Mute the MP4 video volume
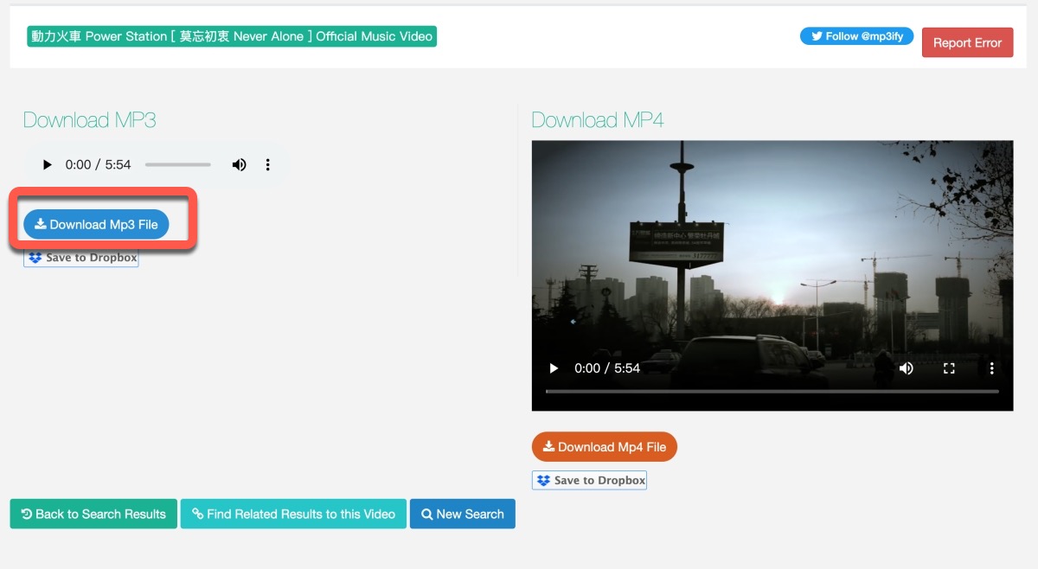The width and height of the screenshot is (1038, 569). pyautogui.click(x=906, y=368)
